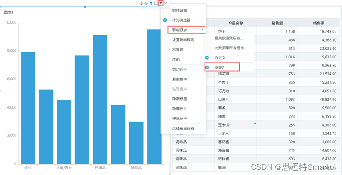Choose the 浮动 menu option
This screenshot has width=342, height=175.
[176, 60]
